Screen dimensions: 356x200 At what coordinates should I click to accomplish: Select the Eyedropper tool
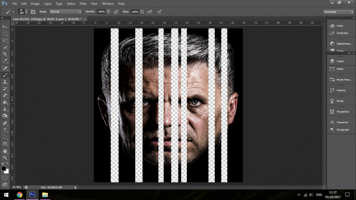pos(5,61)
